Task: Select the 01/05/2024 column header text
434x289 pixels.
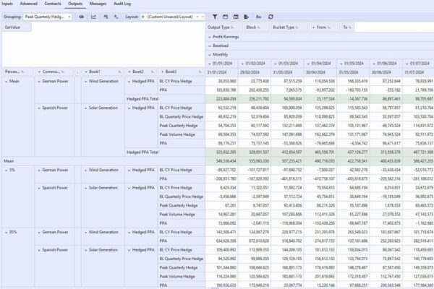Action: pos(354,64)
